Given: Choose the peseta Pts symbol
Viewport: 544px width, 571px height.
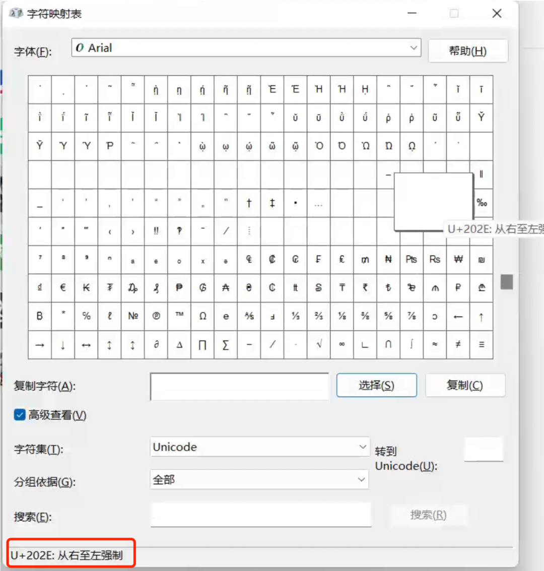Looking at the screenshot, I should [412, 260].
